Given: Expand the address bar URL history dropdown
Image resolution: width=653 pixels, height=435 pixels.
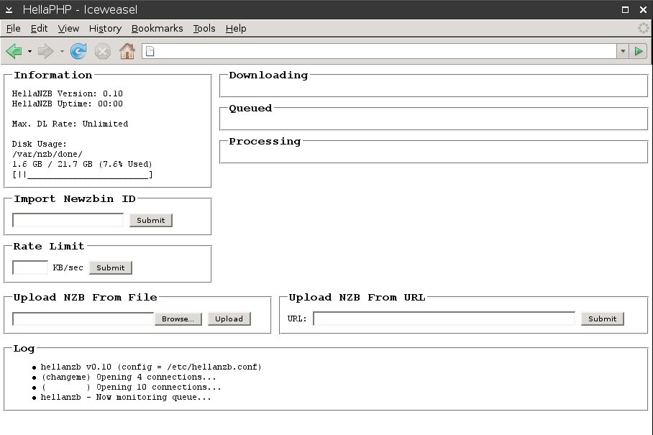Looking at the screenshot, I should click(623, 51).
